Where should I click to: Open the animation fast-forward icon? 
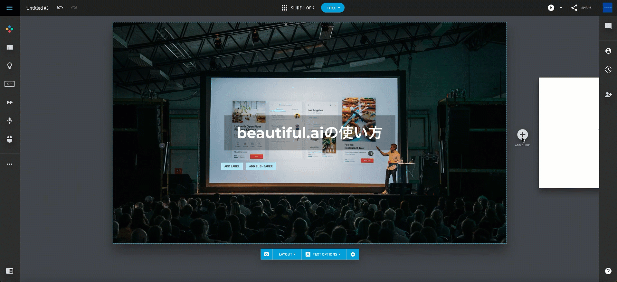coord(10,102)
